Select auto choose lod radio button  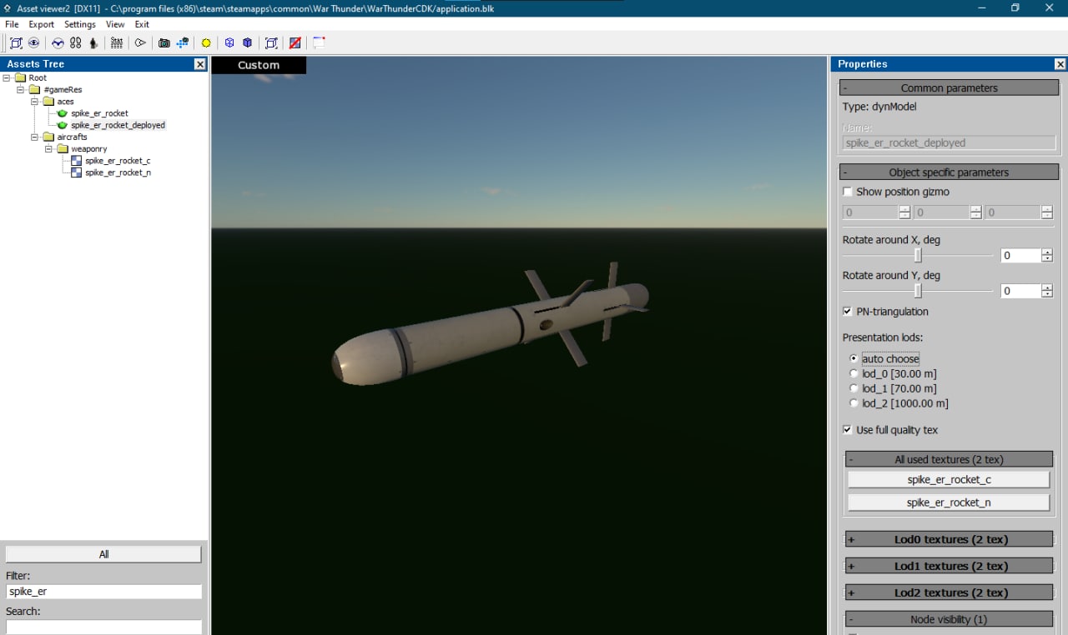pos(854,358)
